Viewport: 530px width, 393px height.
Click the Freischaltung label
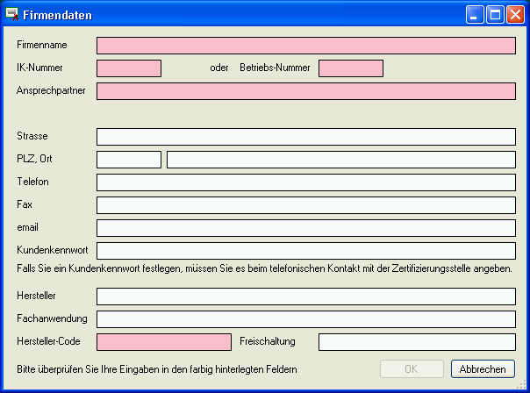click(268, 341)
